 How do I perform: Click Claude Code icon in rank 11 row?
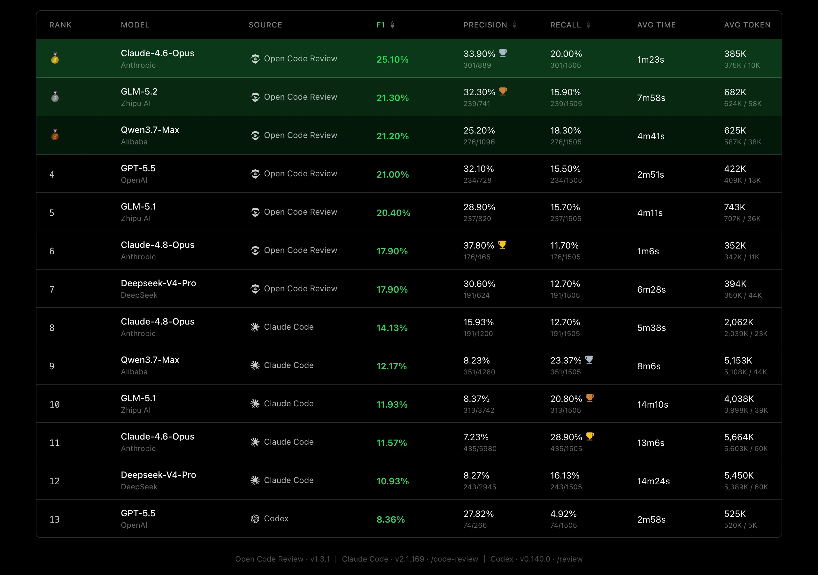(255, 442)
